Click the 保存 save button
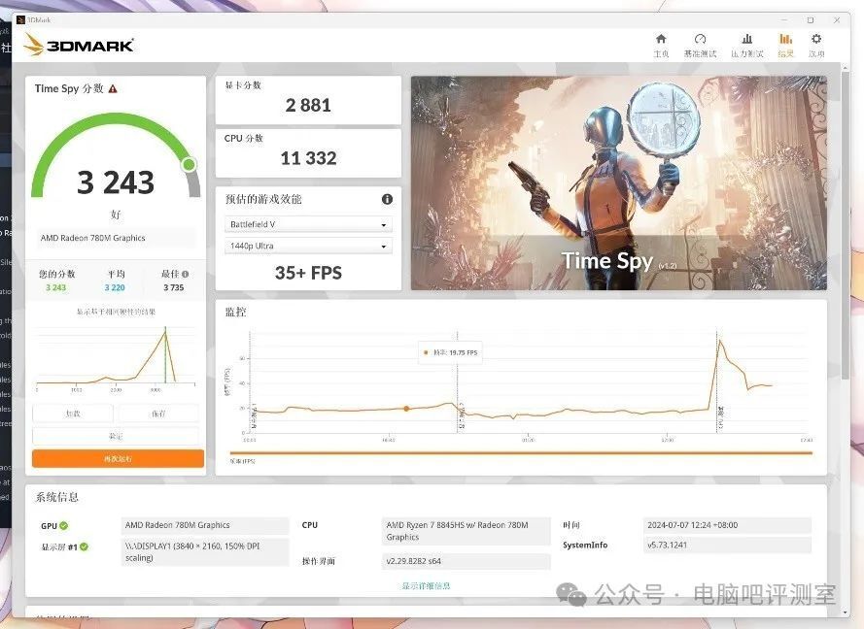The height and width of the screenshot is (629, 864). (158, 414)
